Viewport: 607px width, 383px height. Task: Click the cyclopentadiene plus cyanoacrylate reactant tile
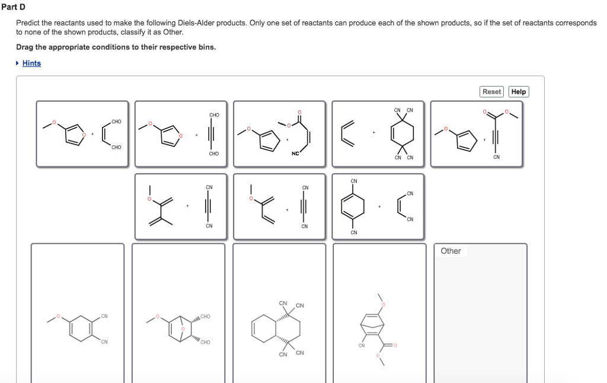click(x=279, y=132)
